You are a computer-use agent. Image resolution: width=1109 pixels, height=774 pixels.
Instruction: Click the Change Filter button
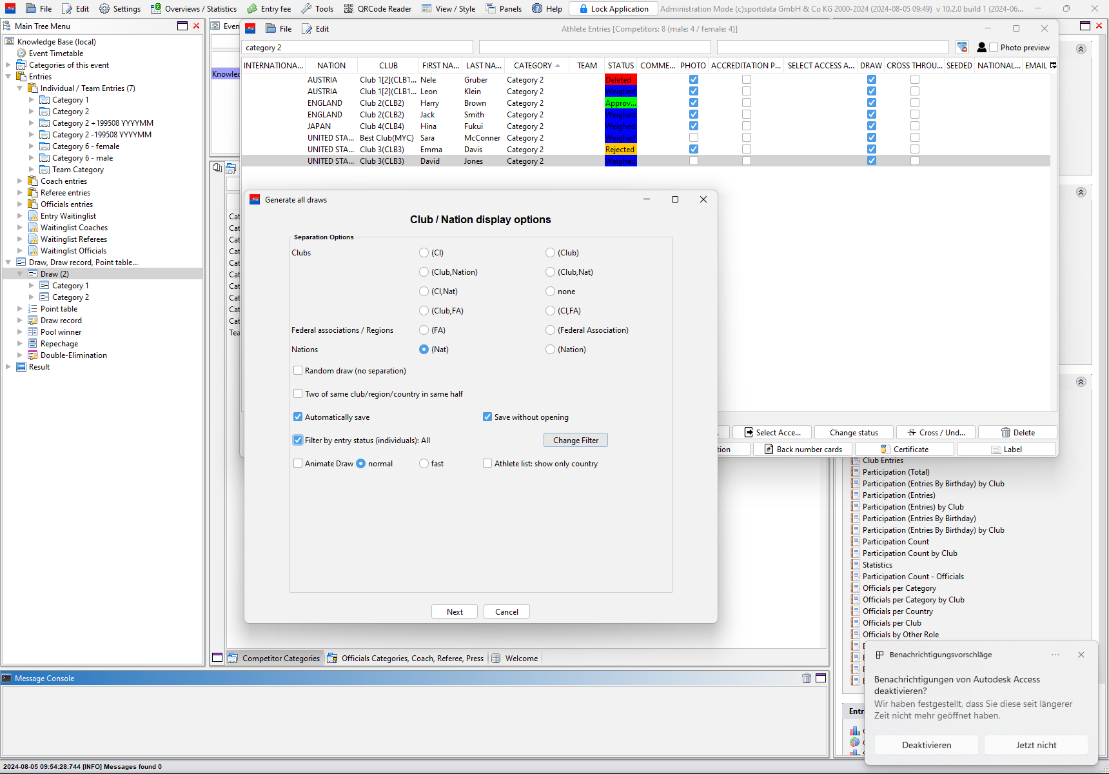[576, 440]
